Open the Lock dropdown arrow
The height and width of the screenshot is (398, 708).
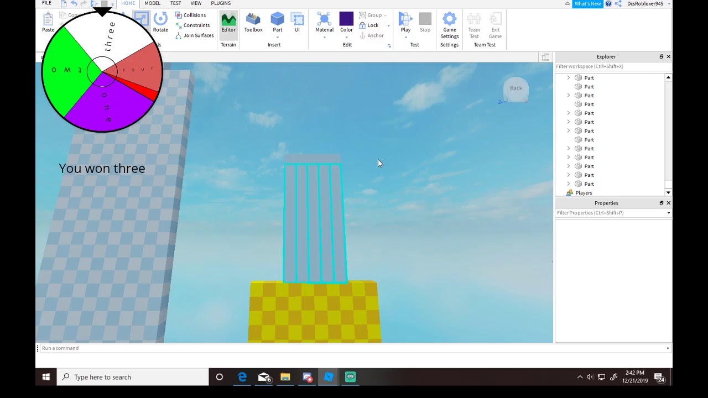tap(388, 25)
